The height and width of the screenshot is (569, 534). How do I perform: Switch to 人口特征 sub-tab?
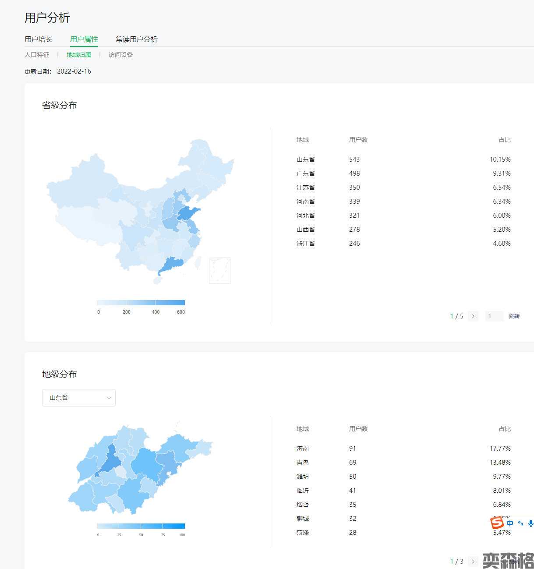click(x=37, y=55)
